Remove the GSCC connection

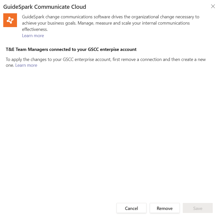[164, 208]
